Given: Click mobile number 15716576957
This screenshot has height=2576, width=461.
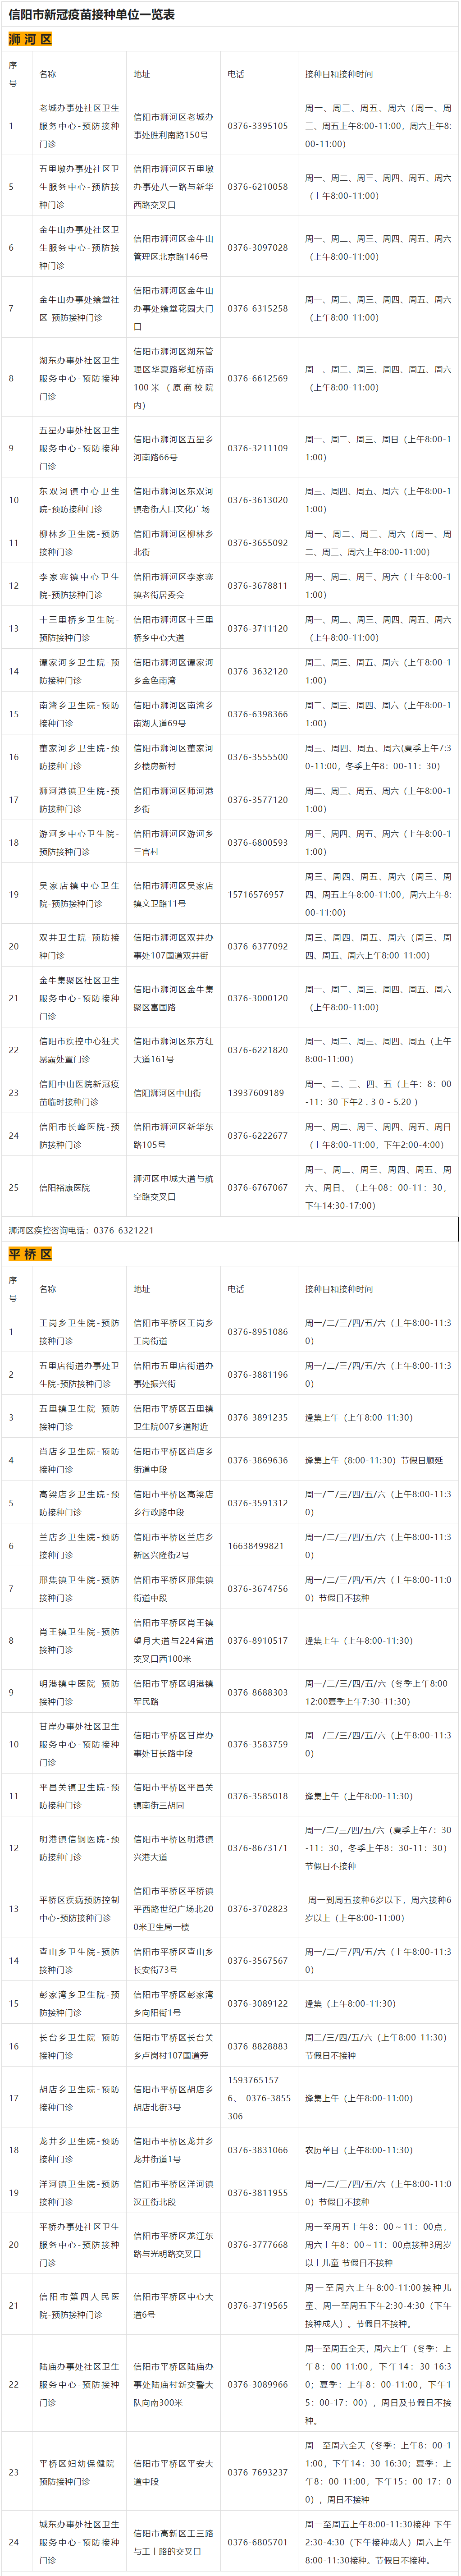Looking at the screenshot, I should 255,895.
